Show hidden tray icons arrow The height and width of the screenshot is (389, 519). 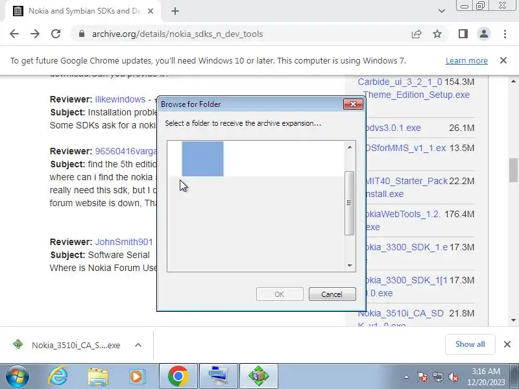click(x=407, y=377)
